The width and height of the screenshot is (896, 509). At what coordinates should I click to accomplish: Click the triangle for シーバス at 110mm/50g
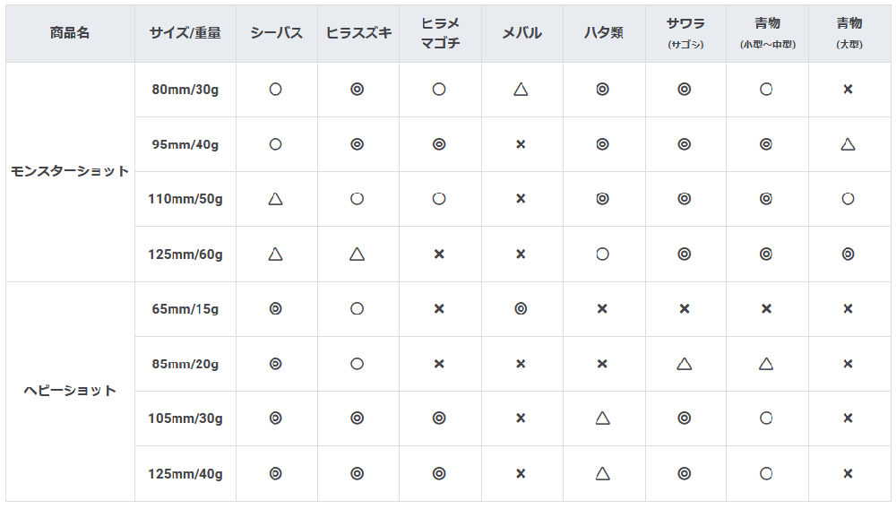click(x=275, y=199)
